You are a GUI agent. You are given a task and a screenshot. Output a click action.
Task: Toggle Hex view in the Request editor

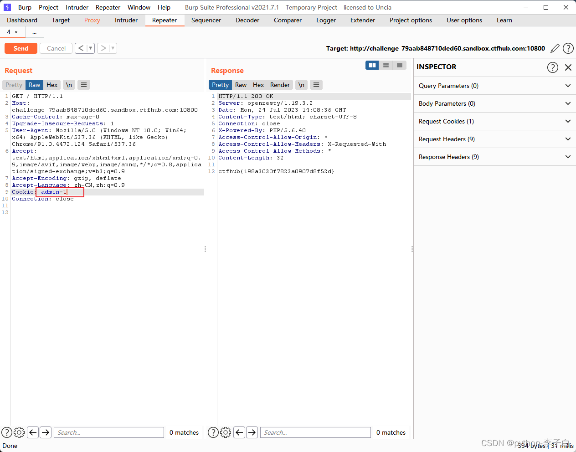click(52, 84)
